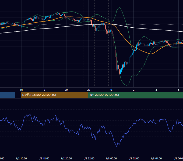This screenshot has width=183, height=161.
Task: Click the upper Bollinger band peak after midnight
Action: click(x=119, y=8)
